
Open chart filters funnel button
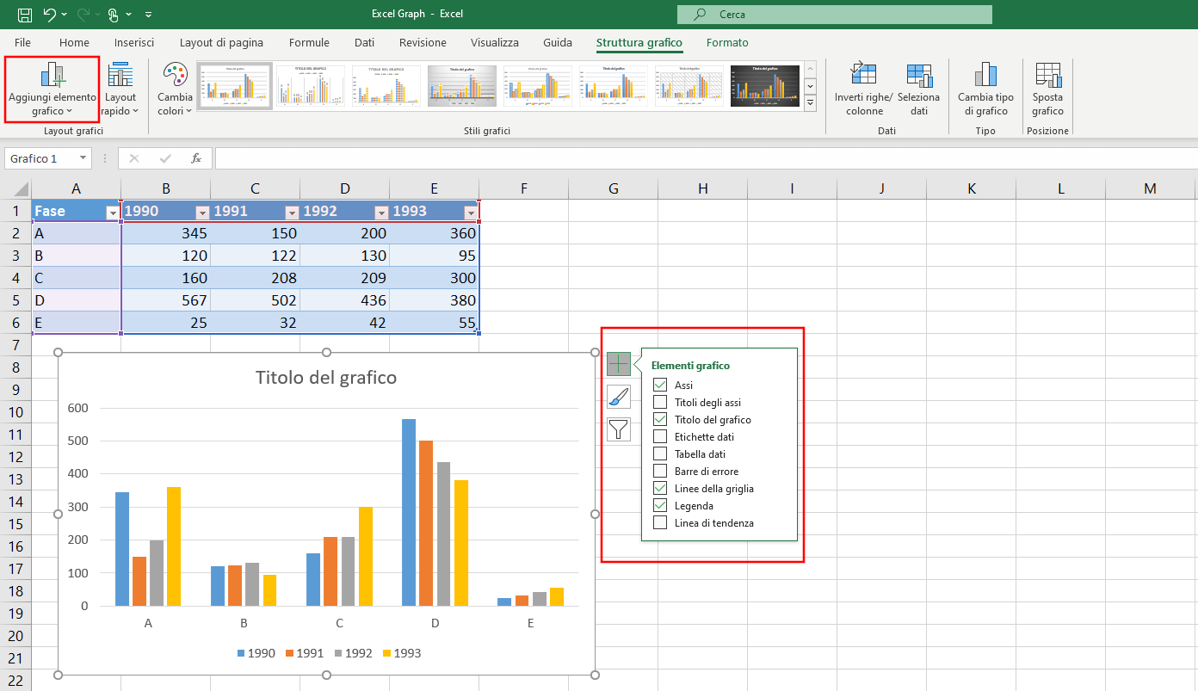click(619, 429)
